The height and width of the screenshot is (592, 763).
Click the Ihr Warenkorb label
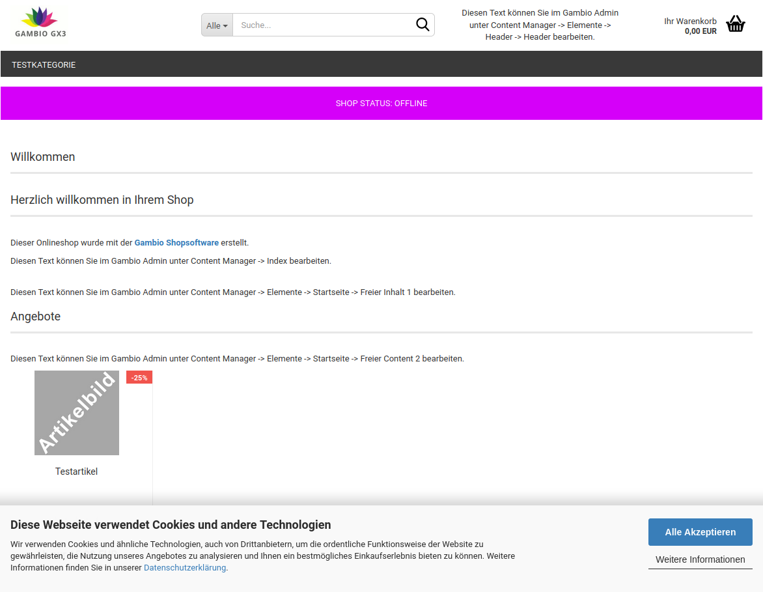tap(690, 21)
